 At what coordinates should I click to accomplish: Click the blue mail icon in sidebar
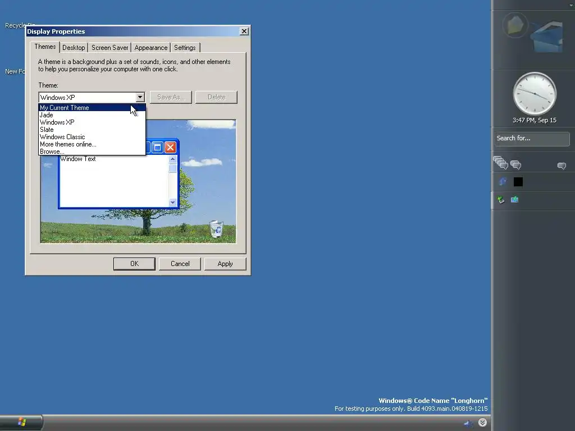click(x=514, y=199)
